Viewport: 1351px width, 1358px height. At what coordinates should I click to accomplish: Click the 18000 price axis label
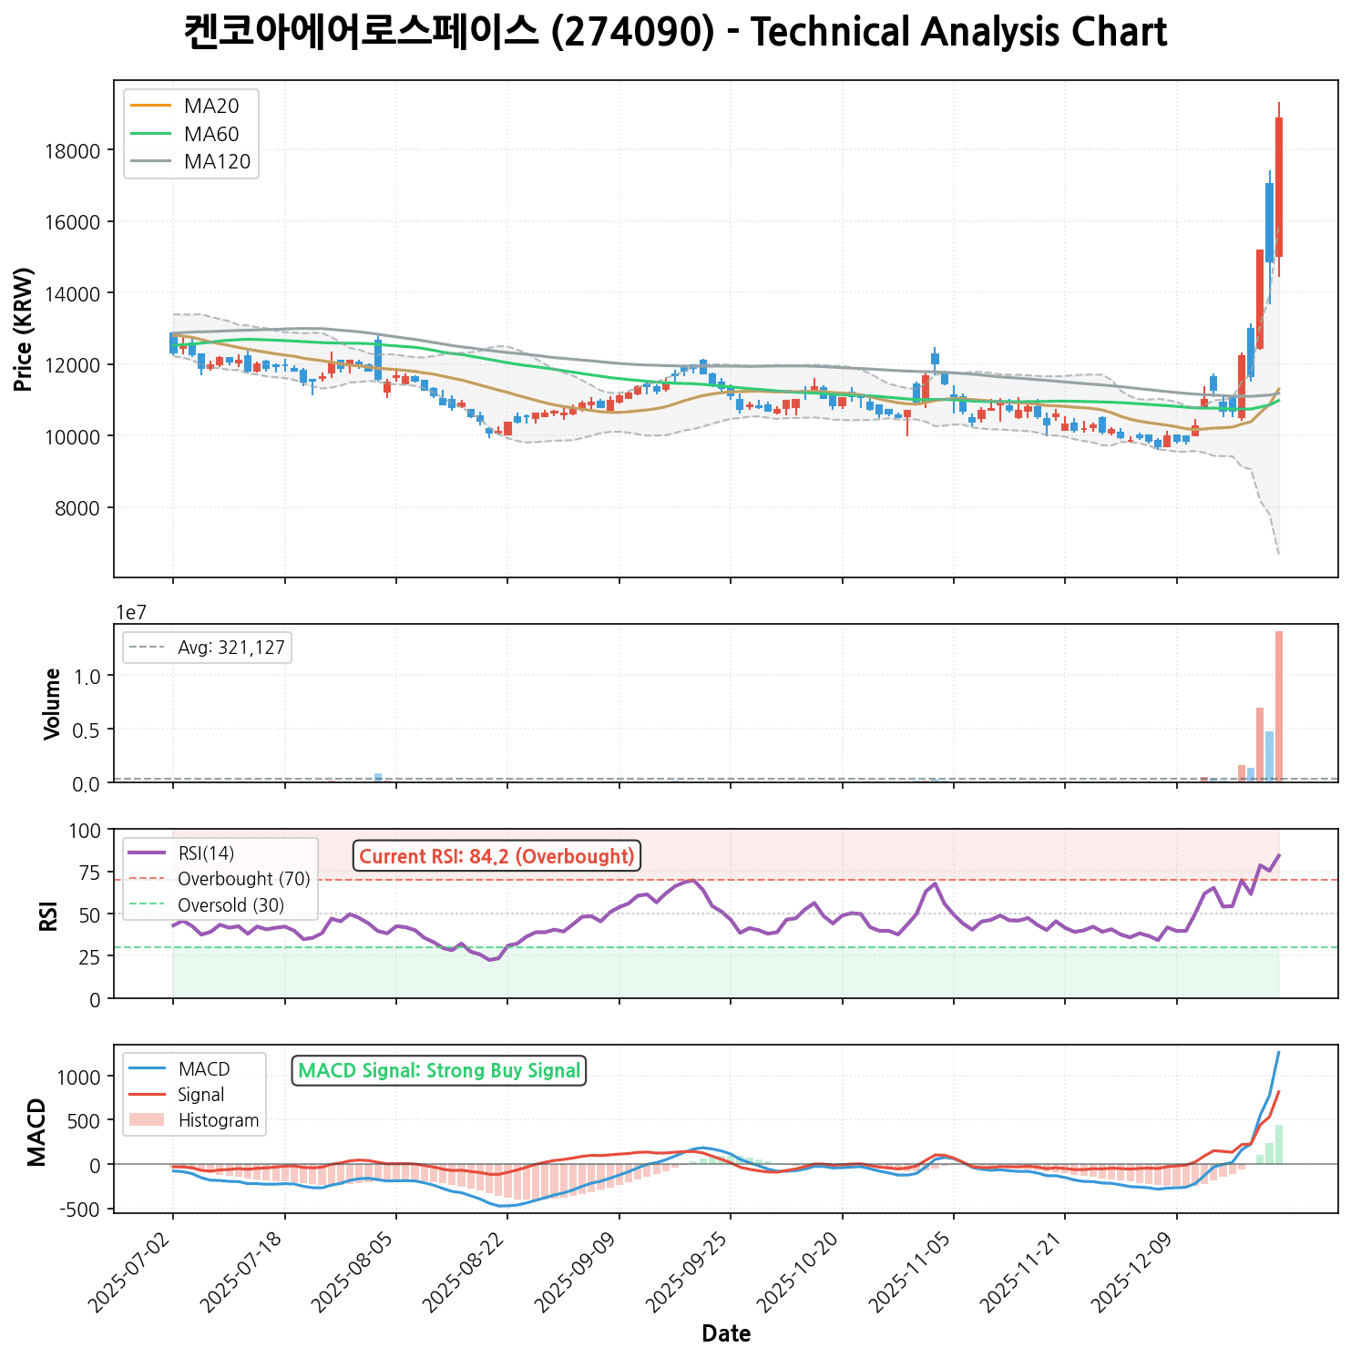(72, 151)
